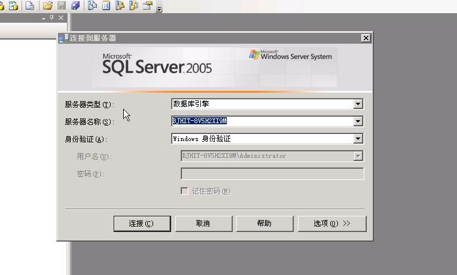Viewport: 457px width, 275px height.
Task: Click the 数据库引擎 server type value
Action: 191,103
